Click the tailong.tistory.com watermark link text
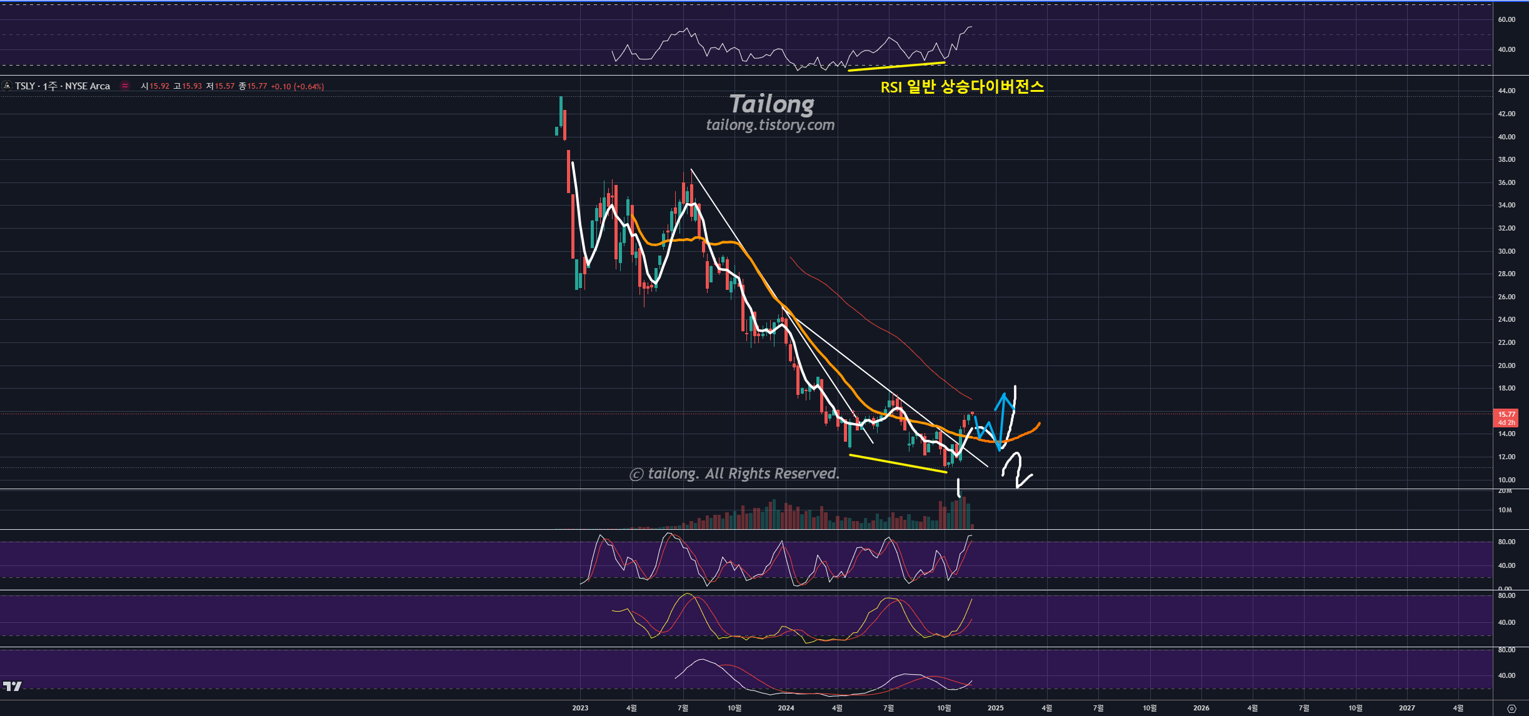 (770, 125)
